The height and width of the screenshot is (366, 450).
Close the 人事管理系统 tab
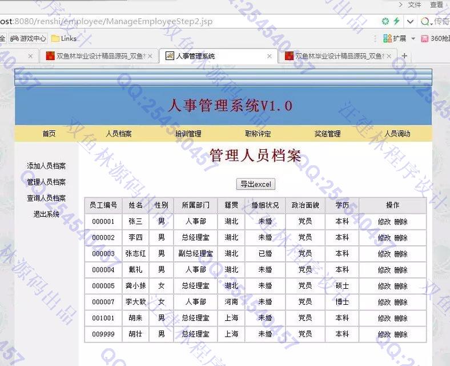pyautogui.click(x=269, y=56)
